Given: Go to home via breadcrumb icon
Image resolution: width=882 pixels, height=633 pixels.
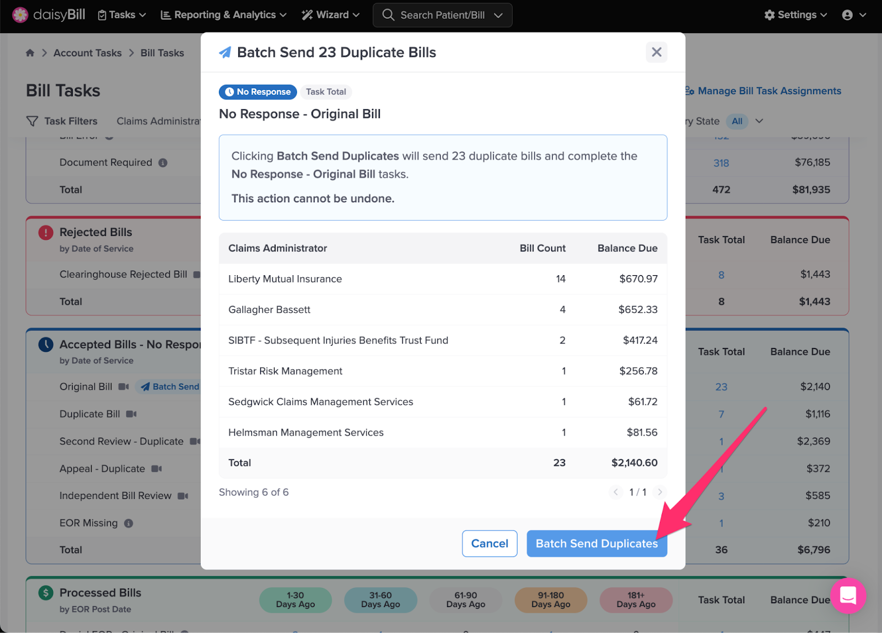Looking at the screenshot, I should click(x=30, y=53).
